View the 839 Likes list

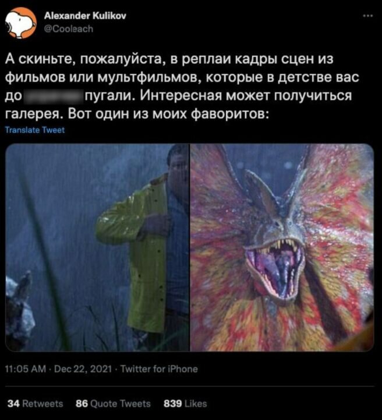tap(185, 404)
